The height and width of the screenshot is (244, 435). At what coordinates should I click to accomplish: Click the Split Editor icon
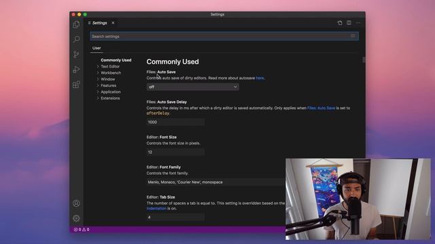[x=349, y=23]
